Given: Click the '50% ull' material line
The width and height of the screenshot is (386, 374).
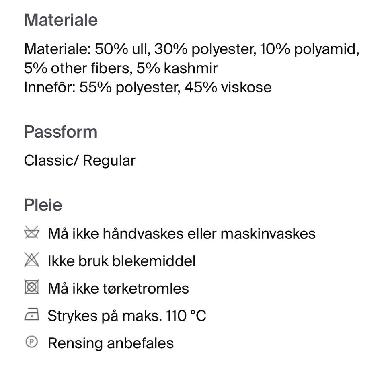Looking at the screenshot, I should [121, 49].
